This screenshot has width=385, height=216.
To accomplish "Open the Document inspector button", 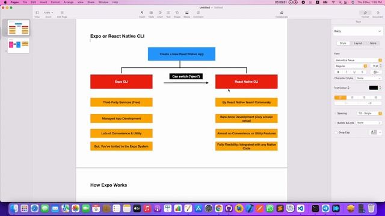I will coord(378,13).
